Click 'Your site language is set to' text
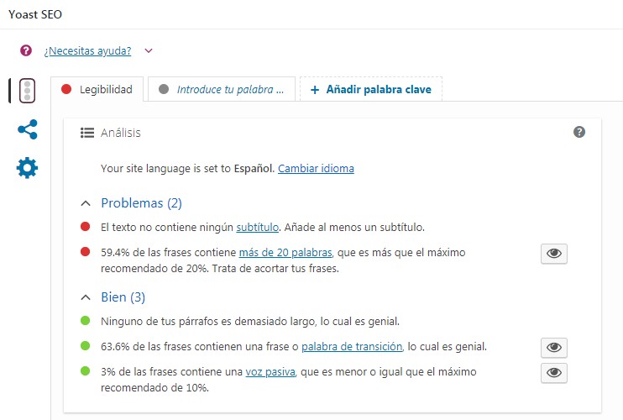 click(x=165, y=169)
